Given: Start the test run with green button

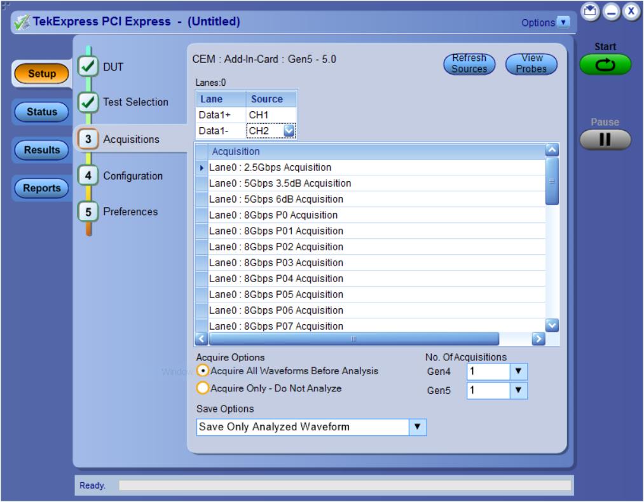Looking at the screenshot, I should [x=605, y=64].
